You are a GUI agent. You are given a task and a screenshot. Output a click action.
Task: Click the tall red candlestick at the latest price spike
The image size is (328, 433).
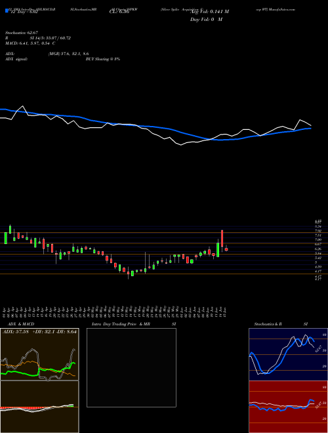coord(222,239)
